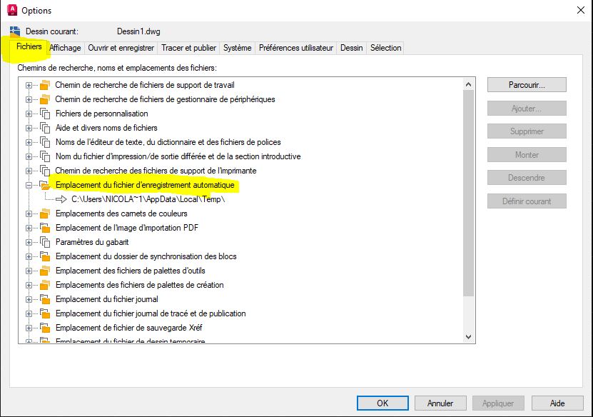Expand Chemin de recherche de fichiers de gestionnaire de périphériques
This screenshot has width=593, height=417.
click(29, 99)
